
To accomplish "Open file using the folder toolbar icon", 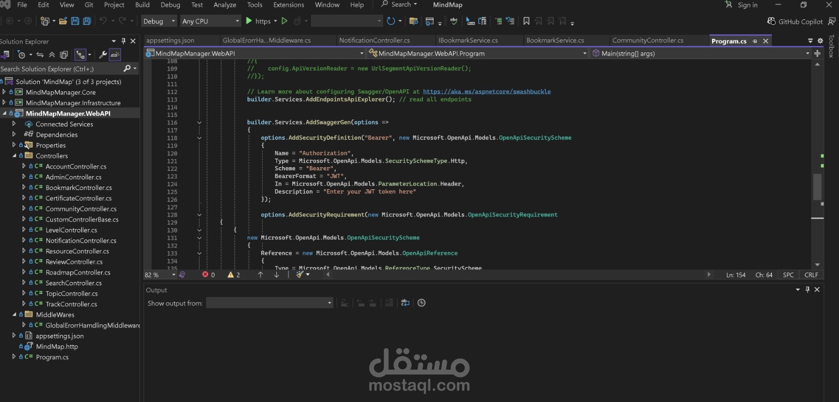I will pos(63,21).
